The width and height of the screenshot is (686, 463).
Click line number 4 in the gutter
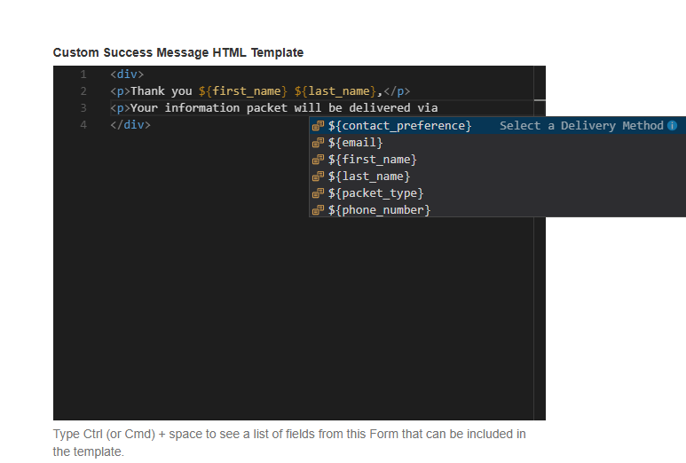(x=83, y=125)
